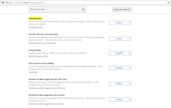The image size is (171, 108).
Task: Click the Chrome label in the address bar
Action: (8, 2)
